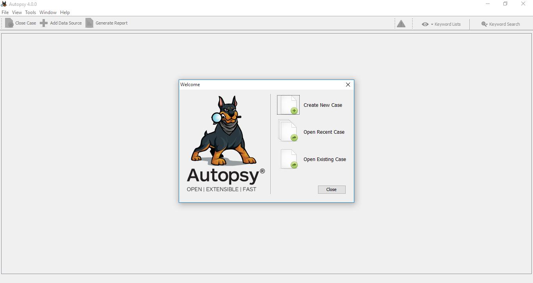This screenshot has width=533, height=283.
Task: Close the Autopsy main window
Action: (523, 4)
